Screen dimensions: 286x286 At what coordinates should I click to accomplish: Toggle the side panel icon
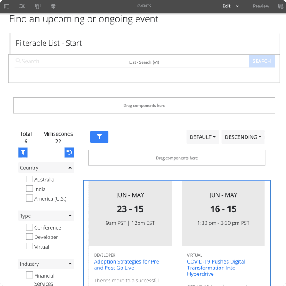tap(7, 6)
